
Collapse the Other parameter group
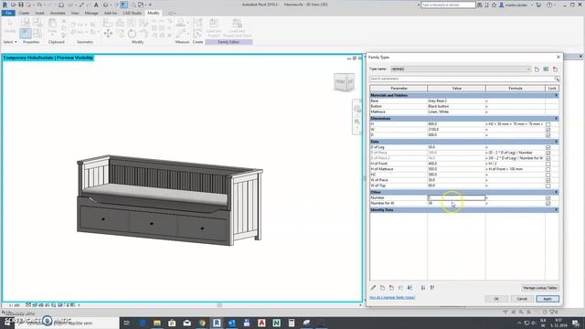[556, 192]
